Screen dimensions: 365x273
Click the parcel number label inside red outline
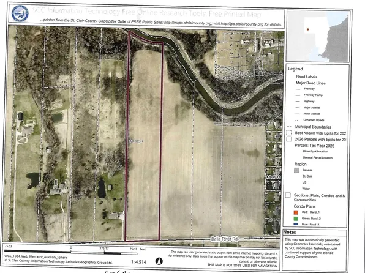tap(136, 141)
